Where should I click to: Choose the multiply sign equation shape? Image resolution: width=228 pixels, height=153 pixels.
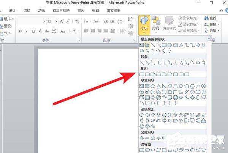pos(153,138)
